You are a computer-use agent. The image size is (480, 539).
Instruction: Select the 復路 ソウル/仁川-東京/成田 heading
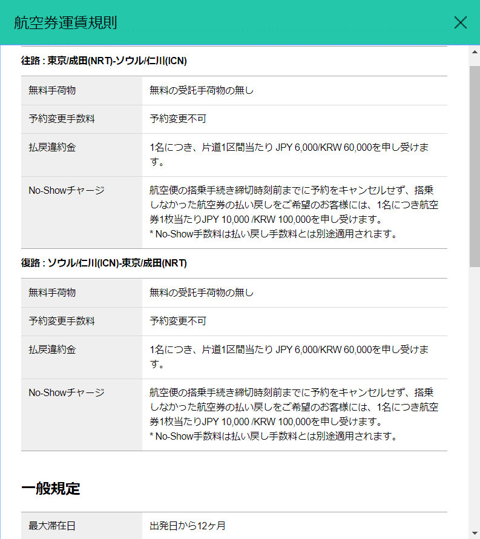tap(104, 263)
